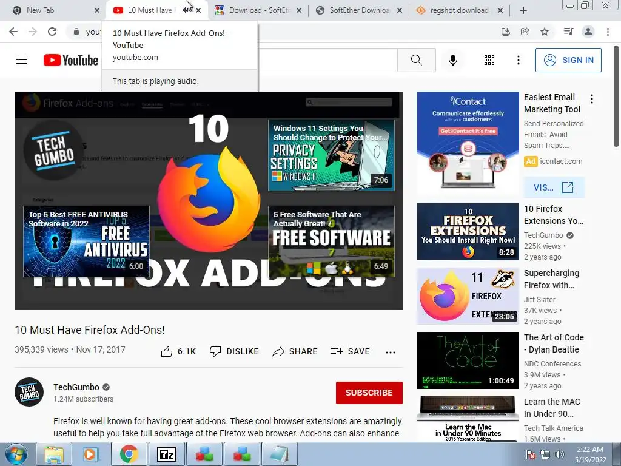Start voice search with the microphone
The image size is (621, 466).
point(452,60)
